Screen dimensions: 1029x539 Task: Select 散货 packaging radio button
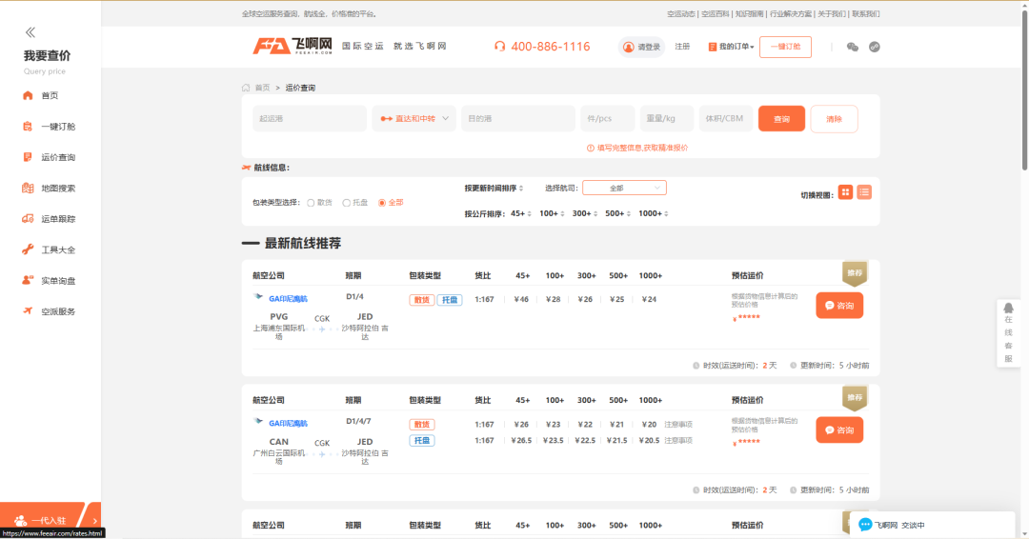pos(311,203)
